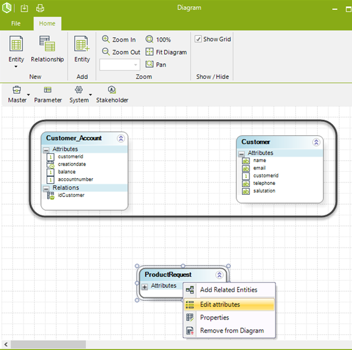Click the Zoom Out magnifier icon
352x350 pixels.
click(x=106, y=52)
